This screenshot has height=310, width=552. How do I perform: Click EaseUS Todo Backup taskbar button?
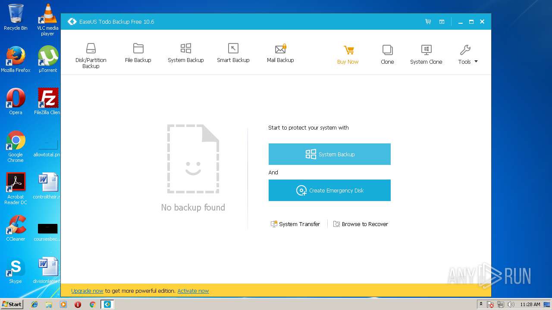pos(107,304)
